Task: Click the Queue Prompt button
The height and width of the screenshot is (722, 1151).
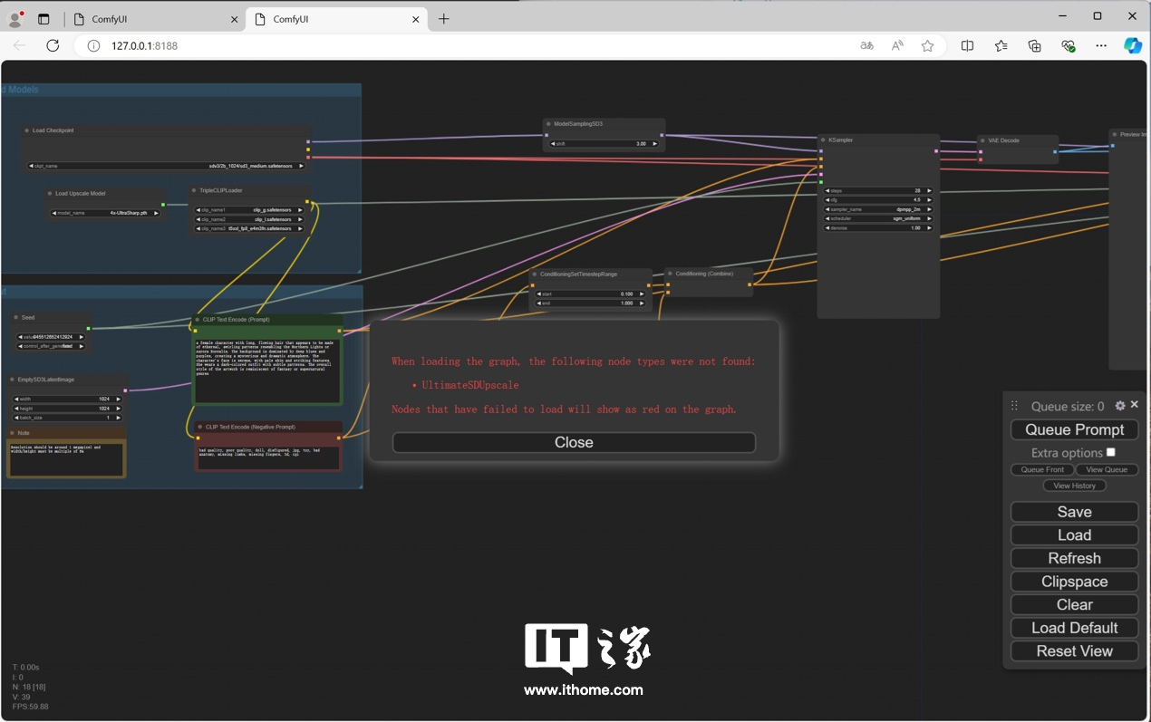Action: [x=1074, y=429]
